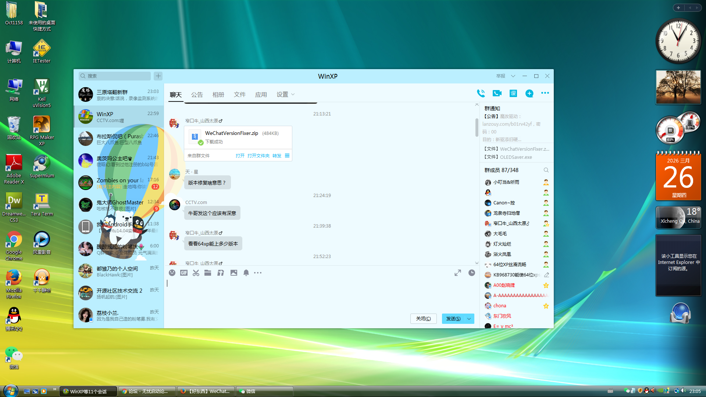The image size is (706, 397).
Task: Click the 发送(S) send button
Action: click(453, 319)
